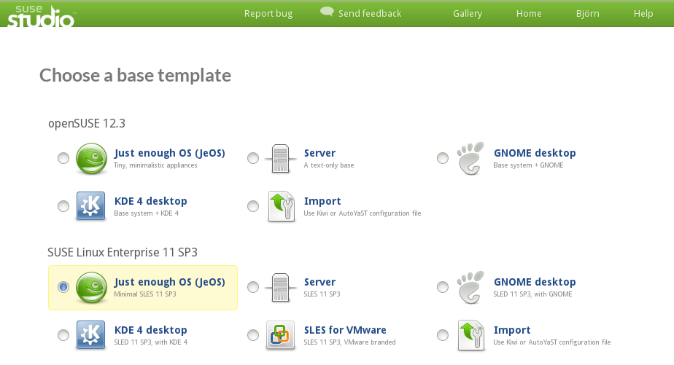
Task: Click openSUSE 'GNOME desktop' title link
Action: (x=535, y=153)
